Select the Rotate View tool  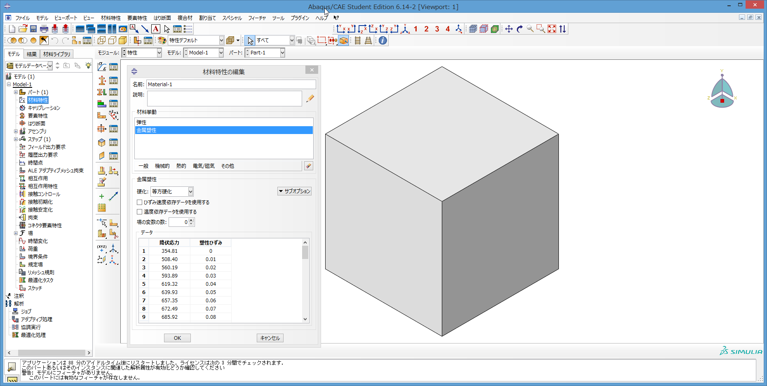(519, 29)
